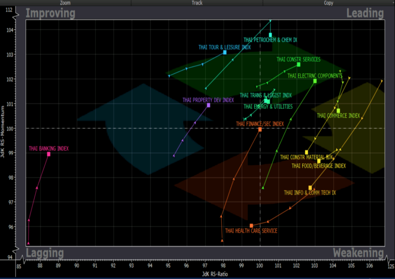The height and width of the screenshot is (279, 395).
Task: Click the Weakening quadrant heading
Action: (x=358, y=252)
